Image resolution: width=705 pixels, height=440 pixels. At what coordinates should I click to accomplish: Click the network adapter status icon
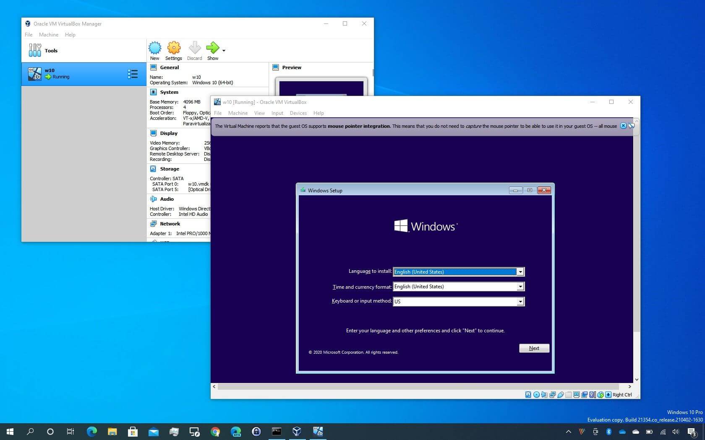click(553, 394)
